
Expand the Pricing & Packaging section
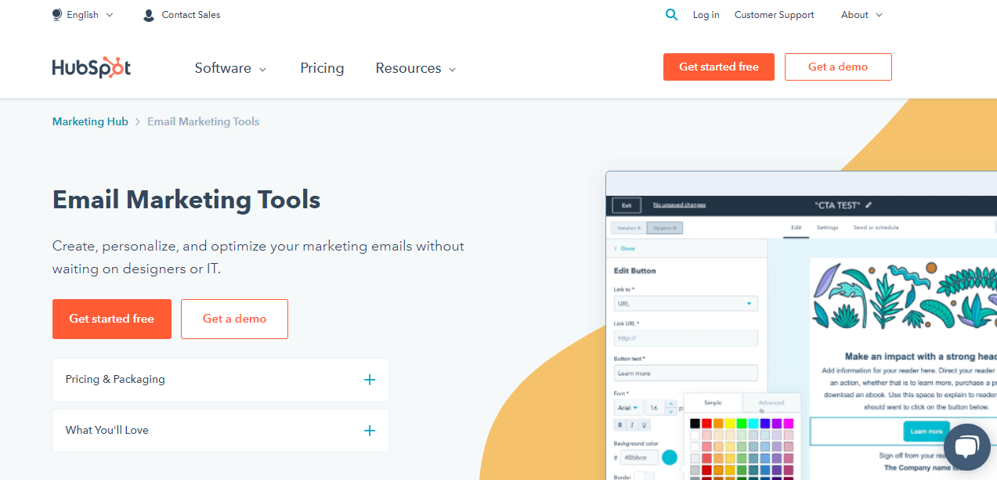point(221,380)
